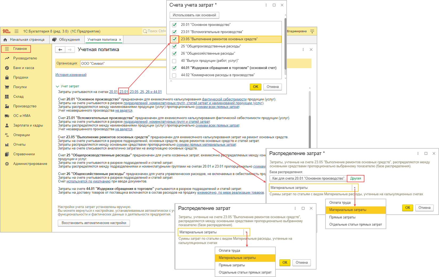Choose Оплата труда in lower dropdown list

pyautogui.click(x=245, y=251)
